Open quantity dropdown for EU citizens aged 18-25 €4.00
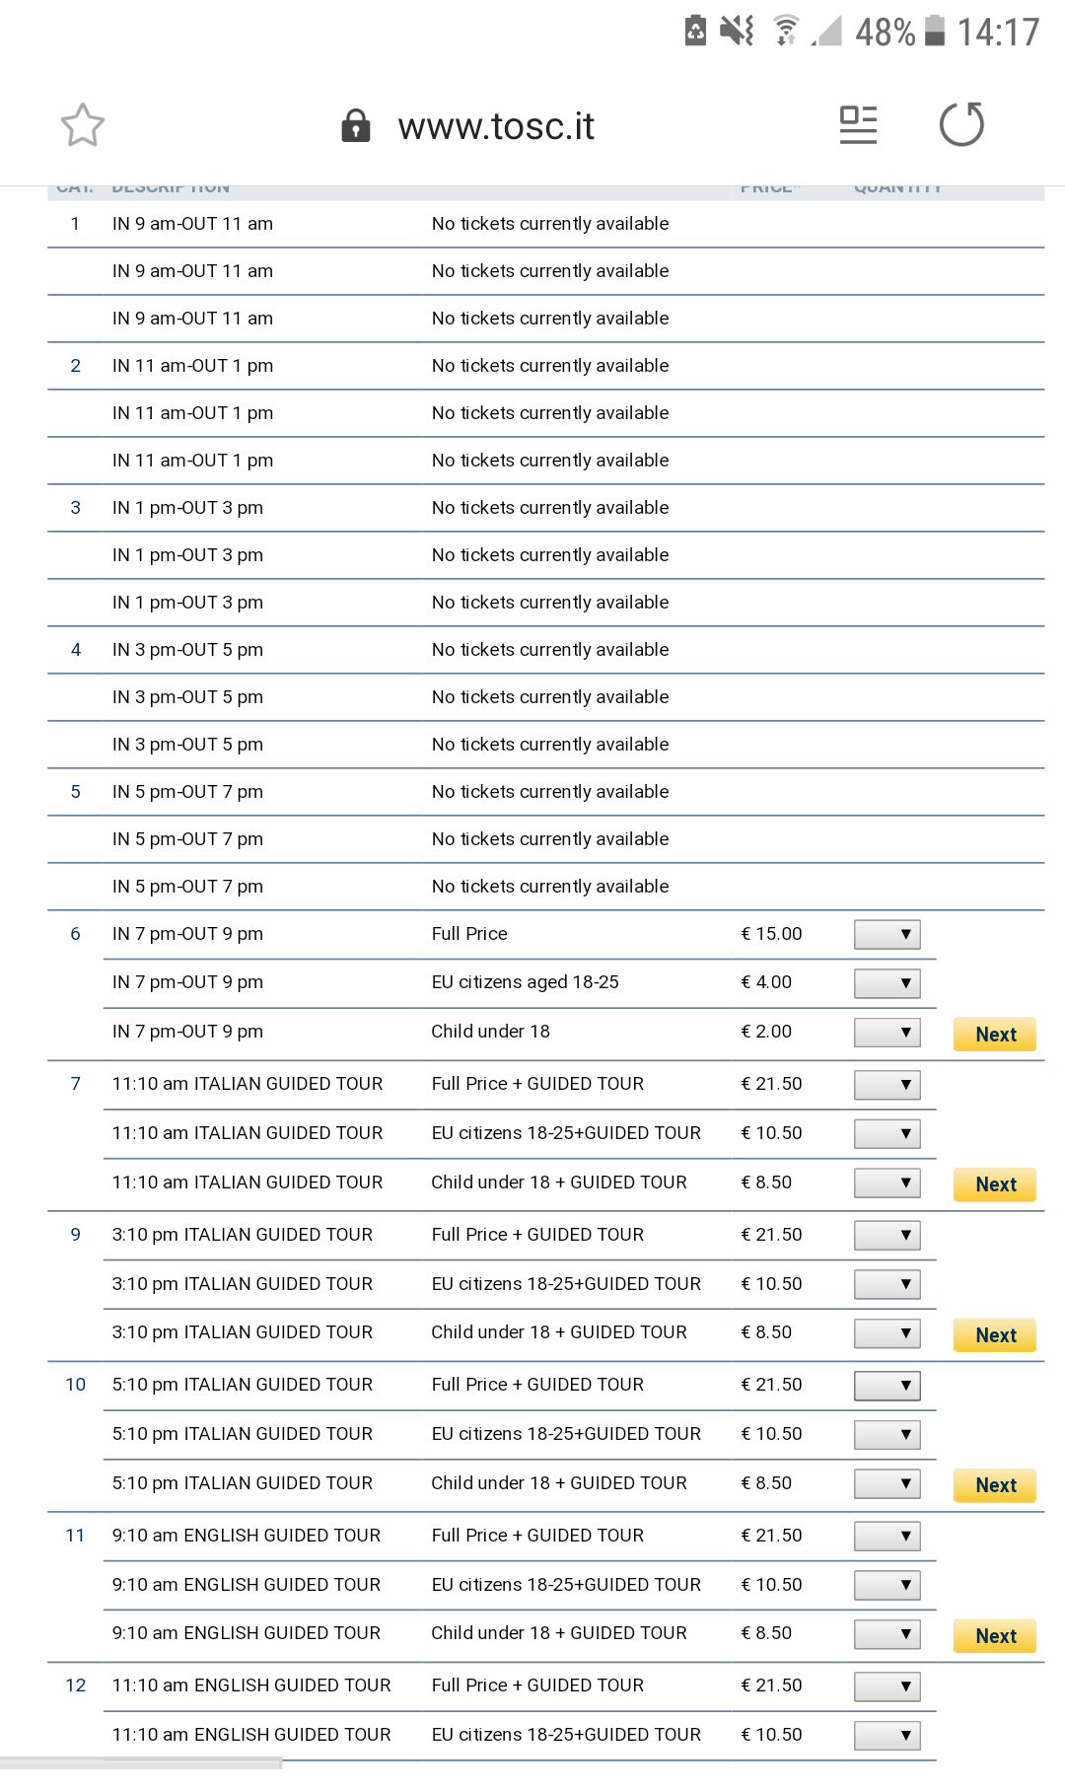This screenshot has height=1792, width=1065. pyautogui.click(x=887, y=983)
